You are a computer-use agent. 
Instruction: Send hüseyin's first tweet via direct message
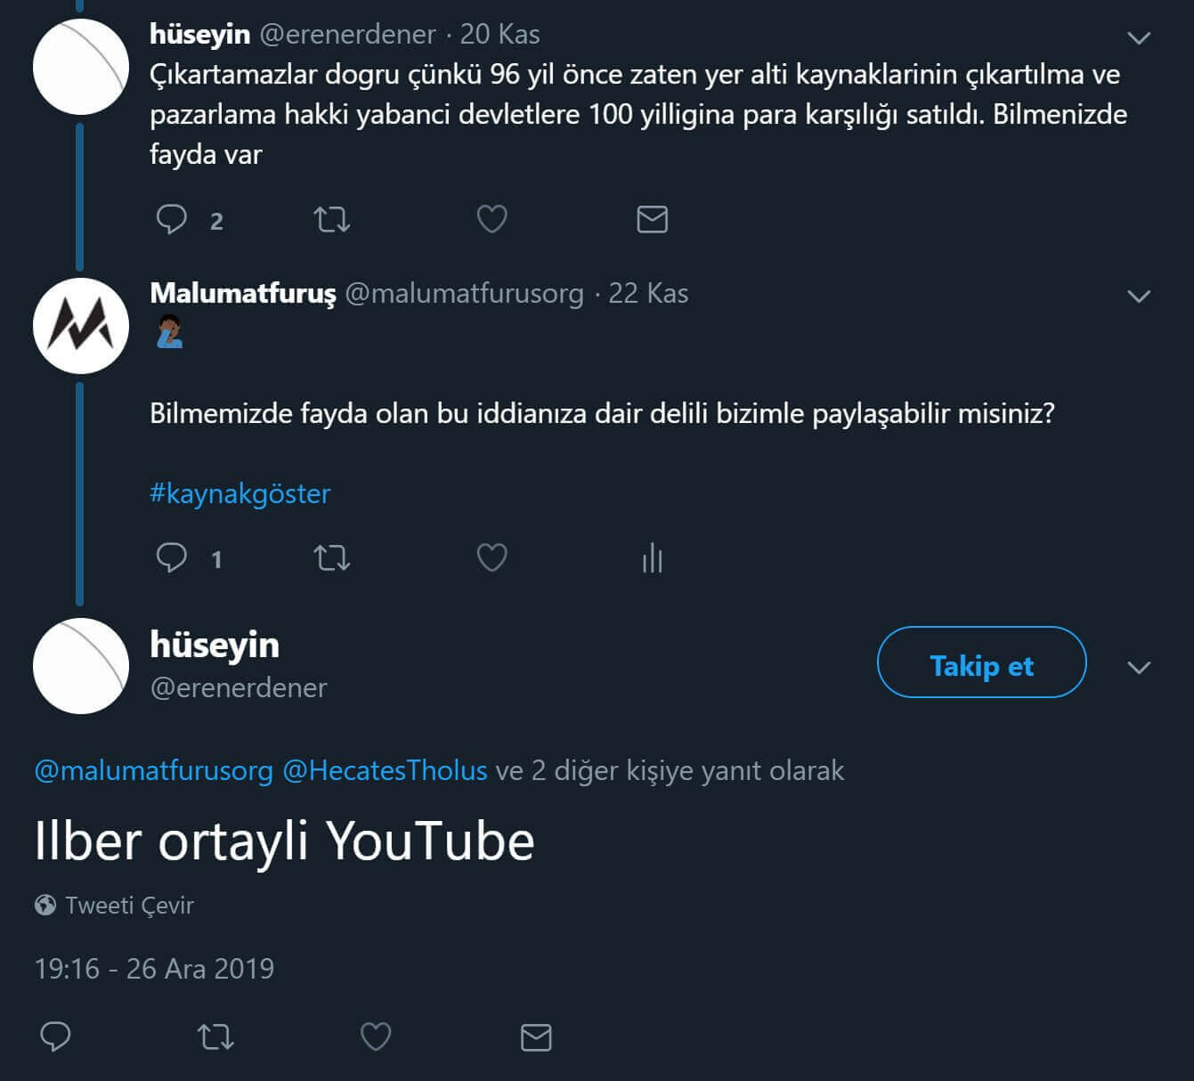pos(652,219)
